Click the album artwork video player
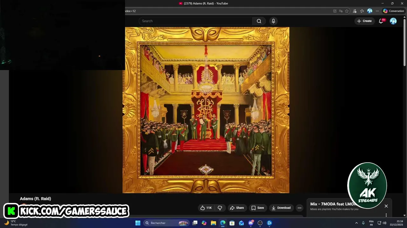The width and height of the screenshot is (407, 228). point(206,110)
